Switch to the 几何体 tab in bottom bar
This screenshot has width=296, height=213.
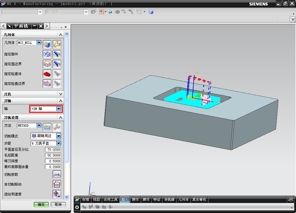(183, 199)
